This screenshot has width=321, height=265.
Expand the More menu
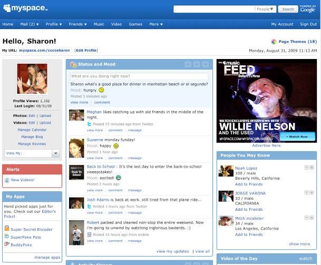click(x=156, y=24)
